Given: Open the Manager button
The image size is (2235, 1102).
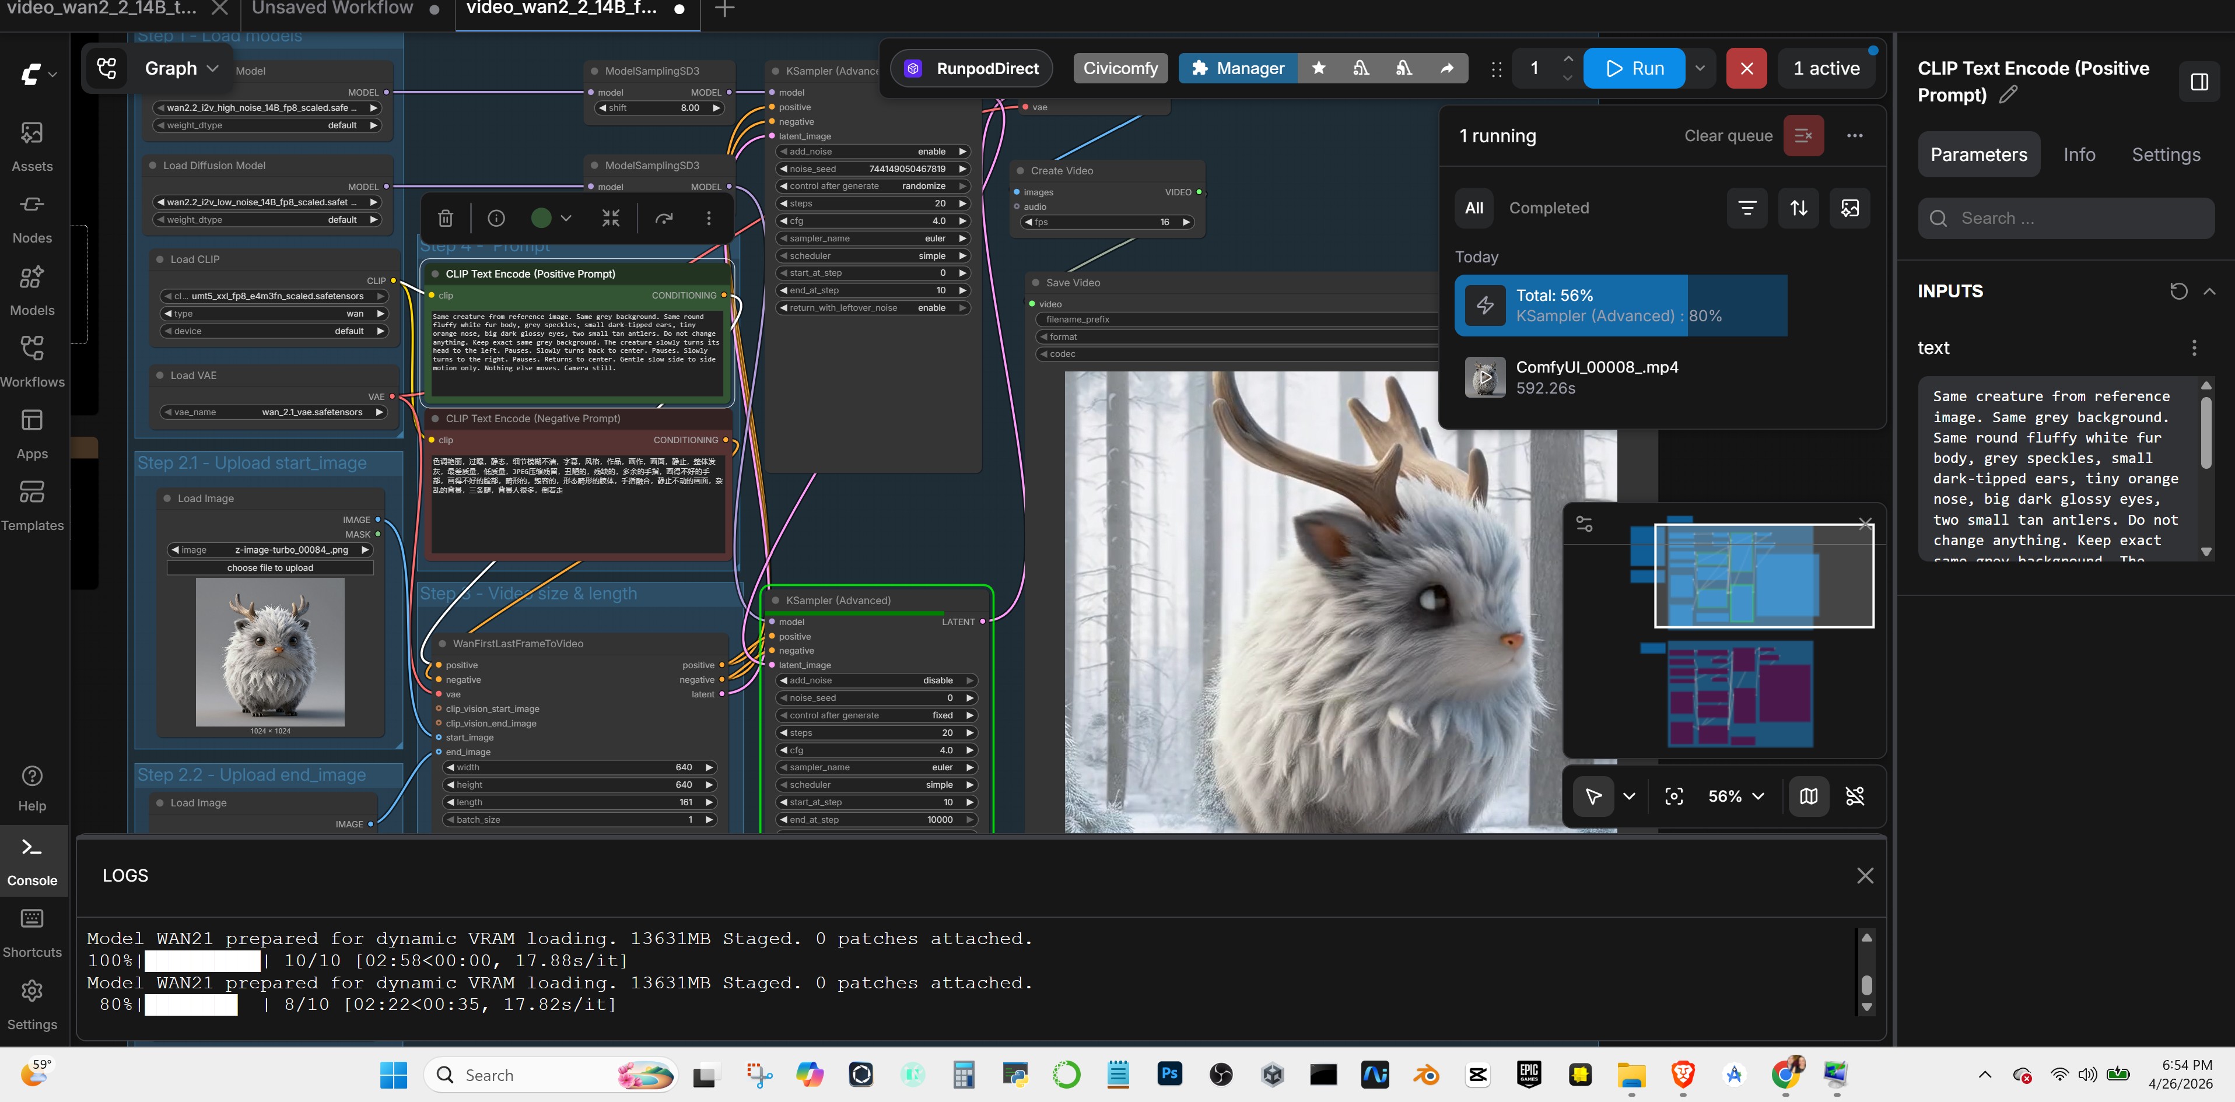Looking at the screenshot, I should [1238, 68].
